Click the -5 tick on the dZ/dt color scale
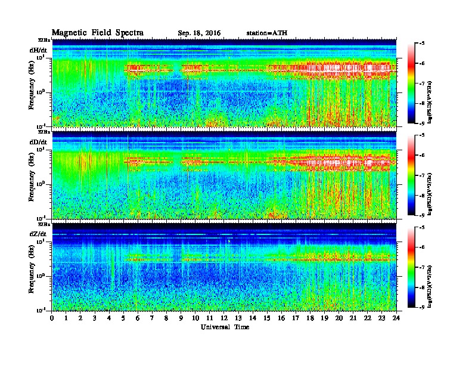Image resolution: width=472 pixels, height=365 pixels. [423, 227]
